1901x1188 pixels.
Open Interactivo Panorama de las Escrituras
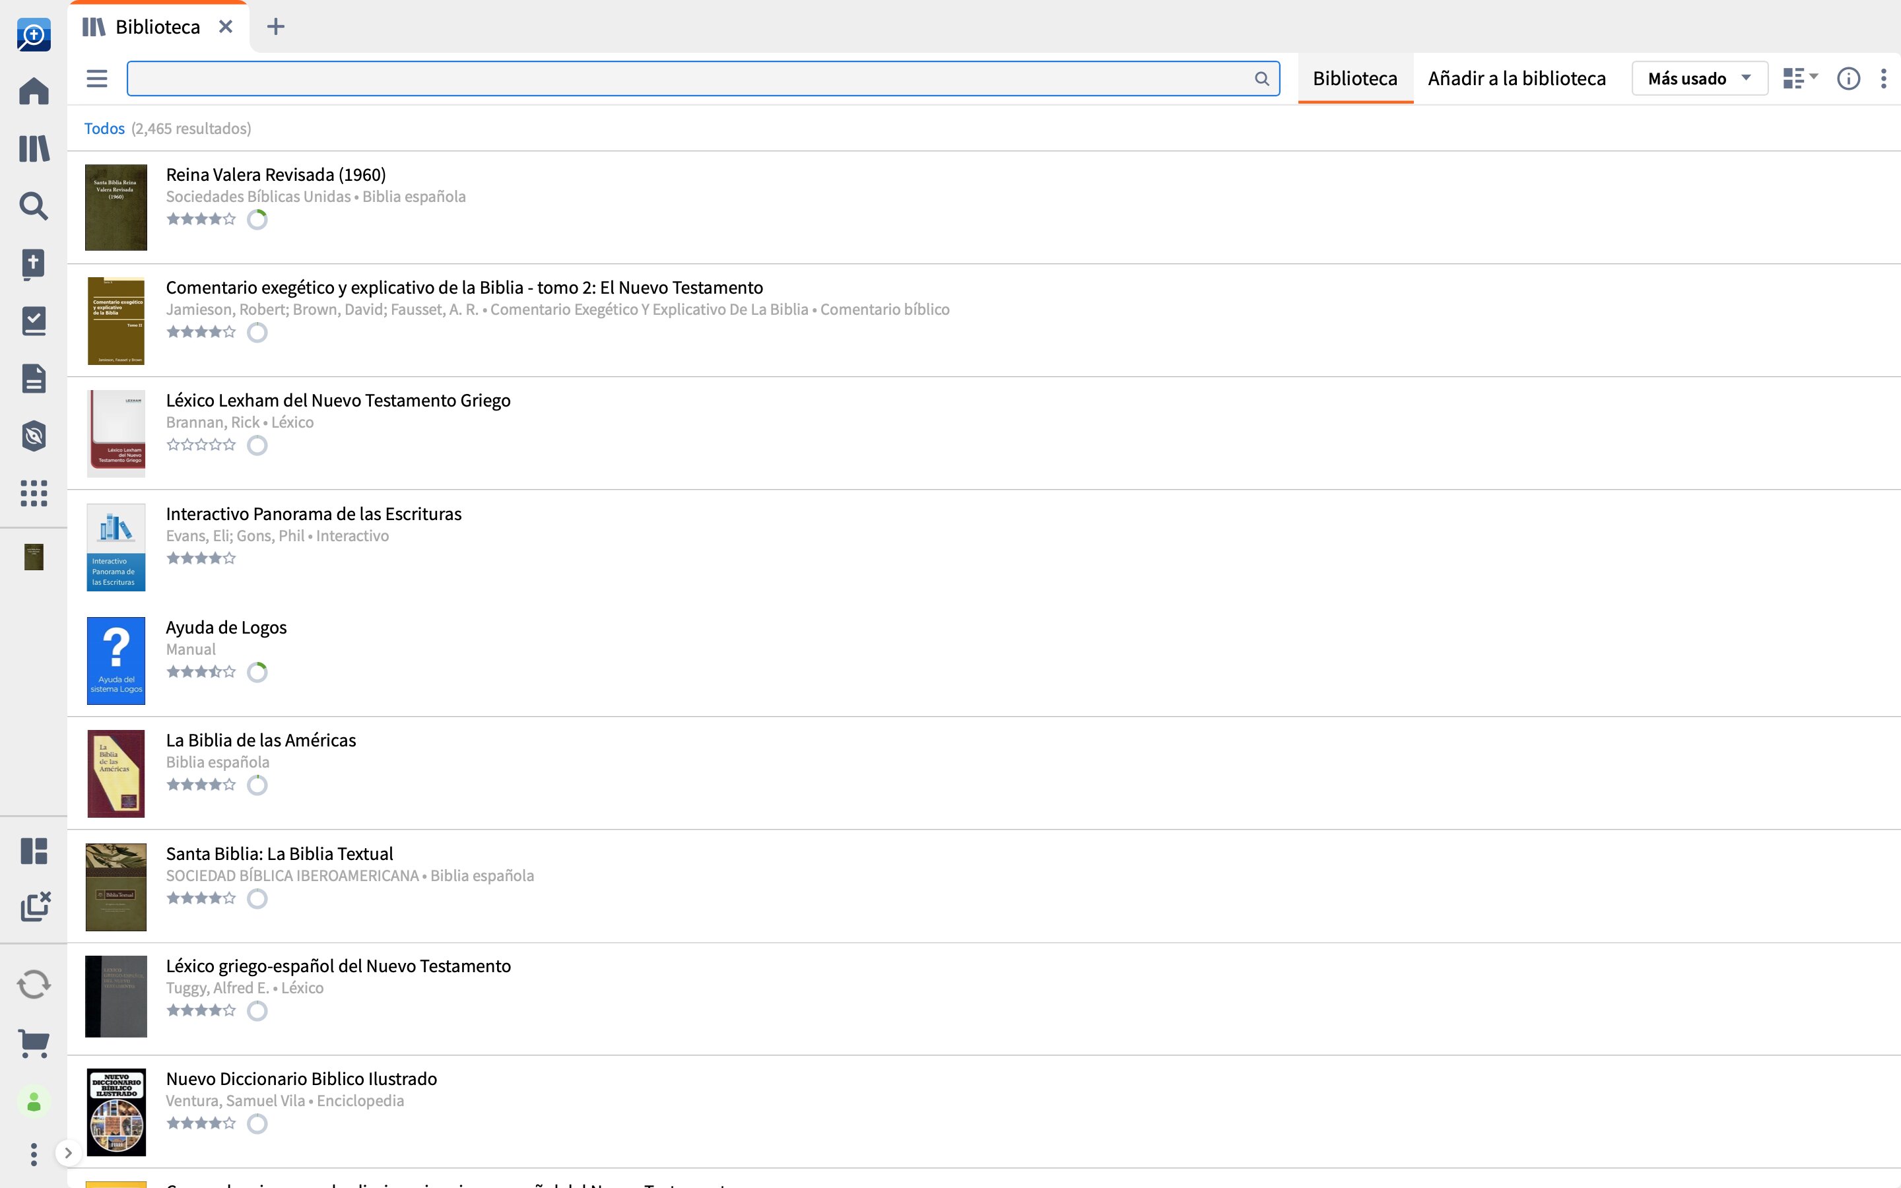(314, 514)
